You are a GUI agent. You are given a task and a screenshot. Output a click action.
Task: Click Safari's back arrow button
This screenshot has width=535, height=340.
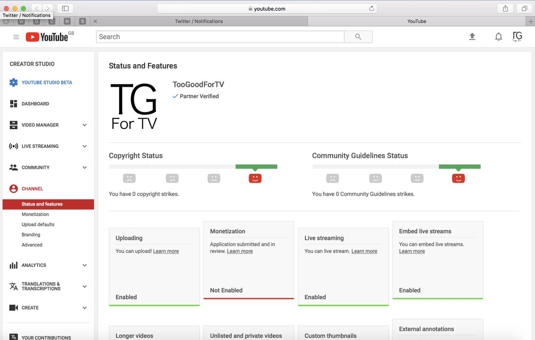37,8
